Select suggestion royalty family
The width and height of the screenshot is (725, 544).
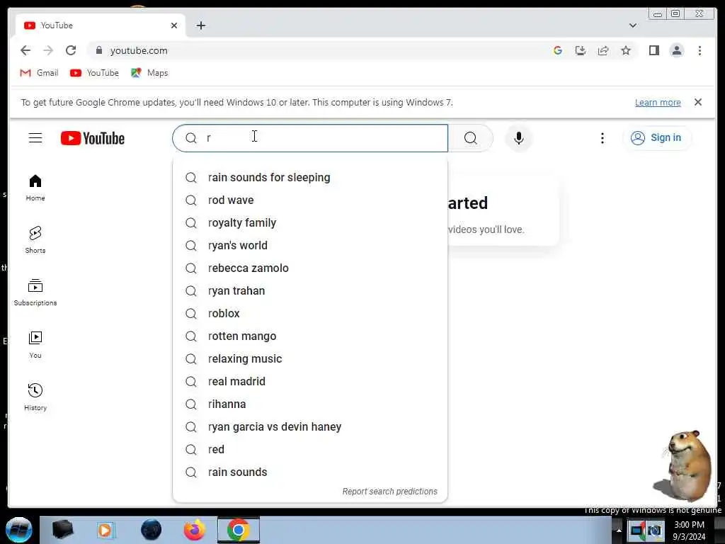tap(310, 223)
